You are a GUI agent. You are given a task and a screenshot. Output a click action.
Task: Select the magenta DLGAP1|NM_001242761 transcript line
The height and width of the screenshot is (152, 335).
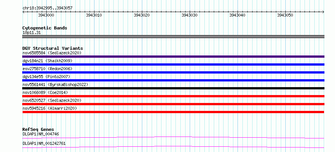(x=173, y=147)
